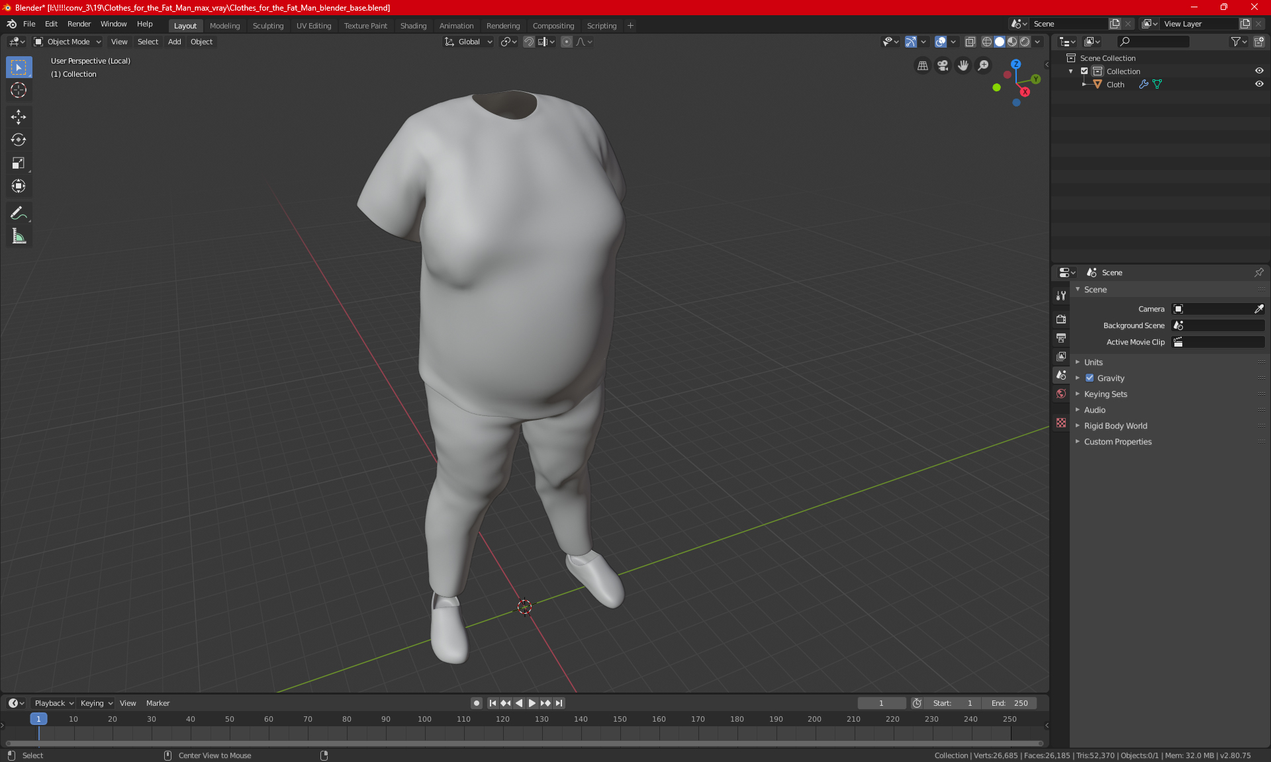Click the frame 1 playhead marker

[38, 719]
